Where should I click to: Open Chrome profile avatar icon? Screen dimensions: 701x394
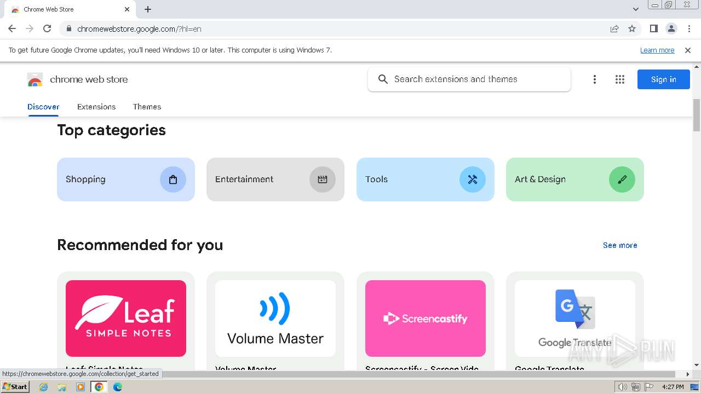(x=671, y=28)
